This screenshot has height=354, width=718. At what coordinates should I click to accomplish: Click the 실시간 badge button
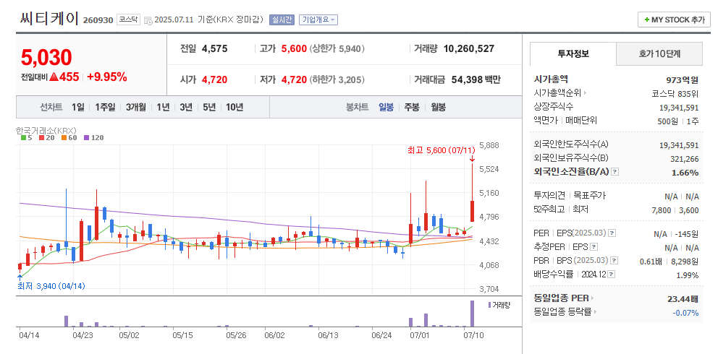coord(282,20)
